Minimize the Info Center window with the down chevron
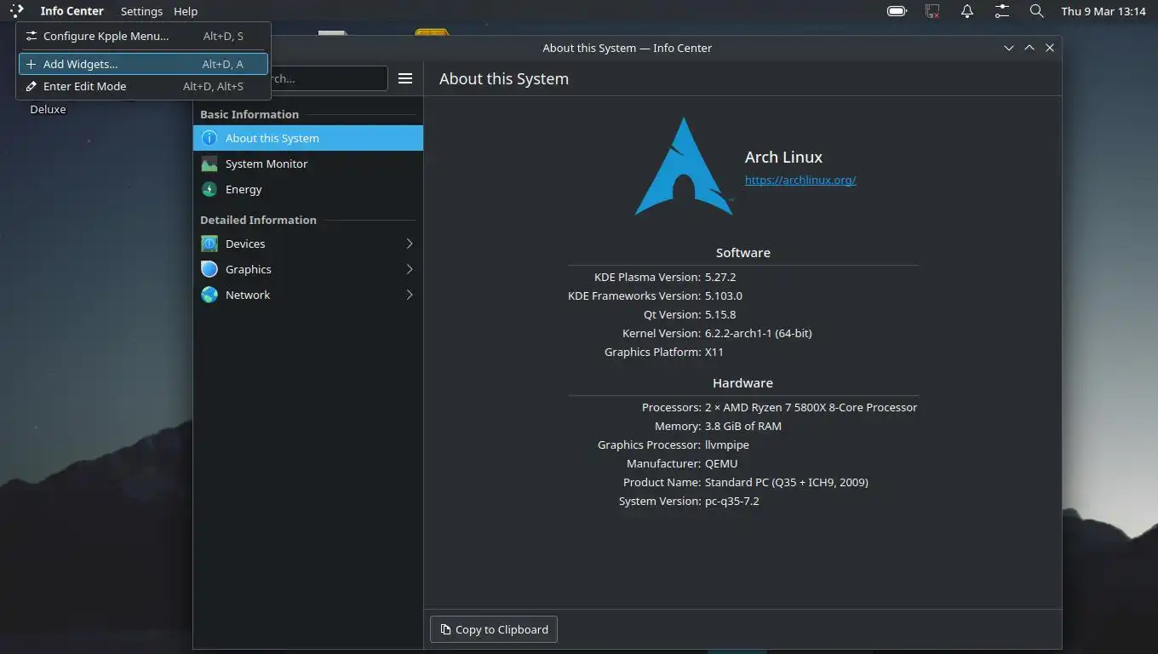 click(1009, 48)
